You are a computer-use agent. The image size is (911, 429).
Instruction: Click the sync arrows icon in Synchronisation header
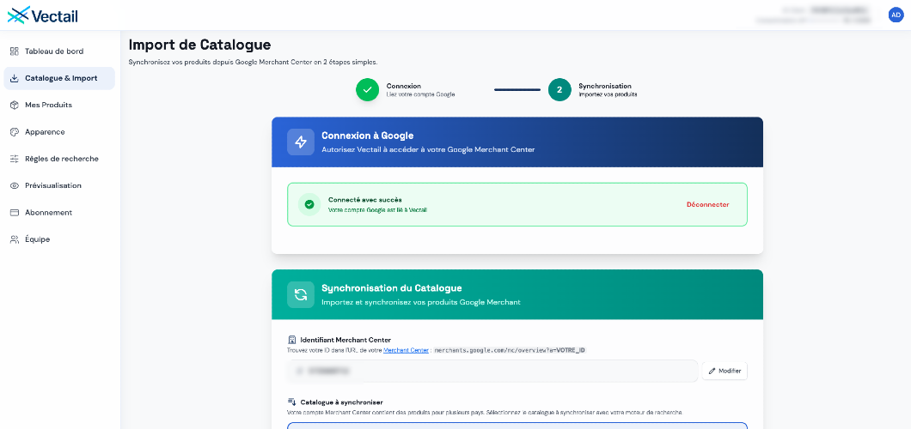301,294
